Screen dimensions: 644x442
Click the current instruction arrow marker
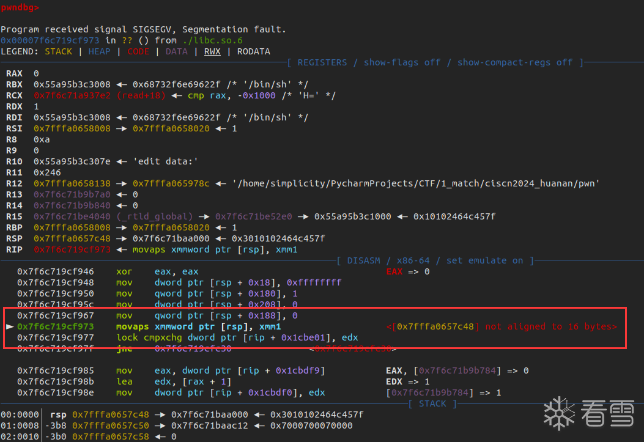(9, 327)
